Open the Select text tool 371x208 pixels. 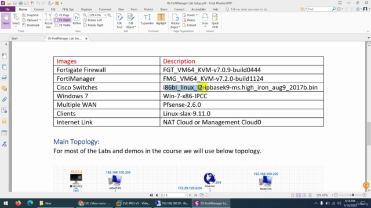(x=16, y=20)
